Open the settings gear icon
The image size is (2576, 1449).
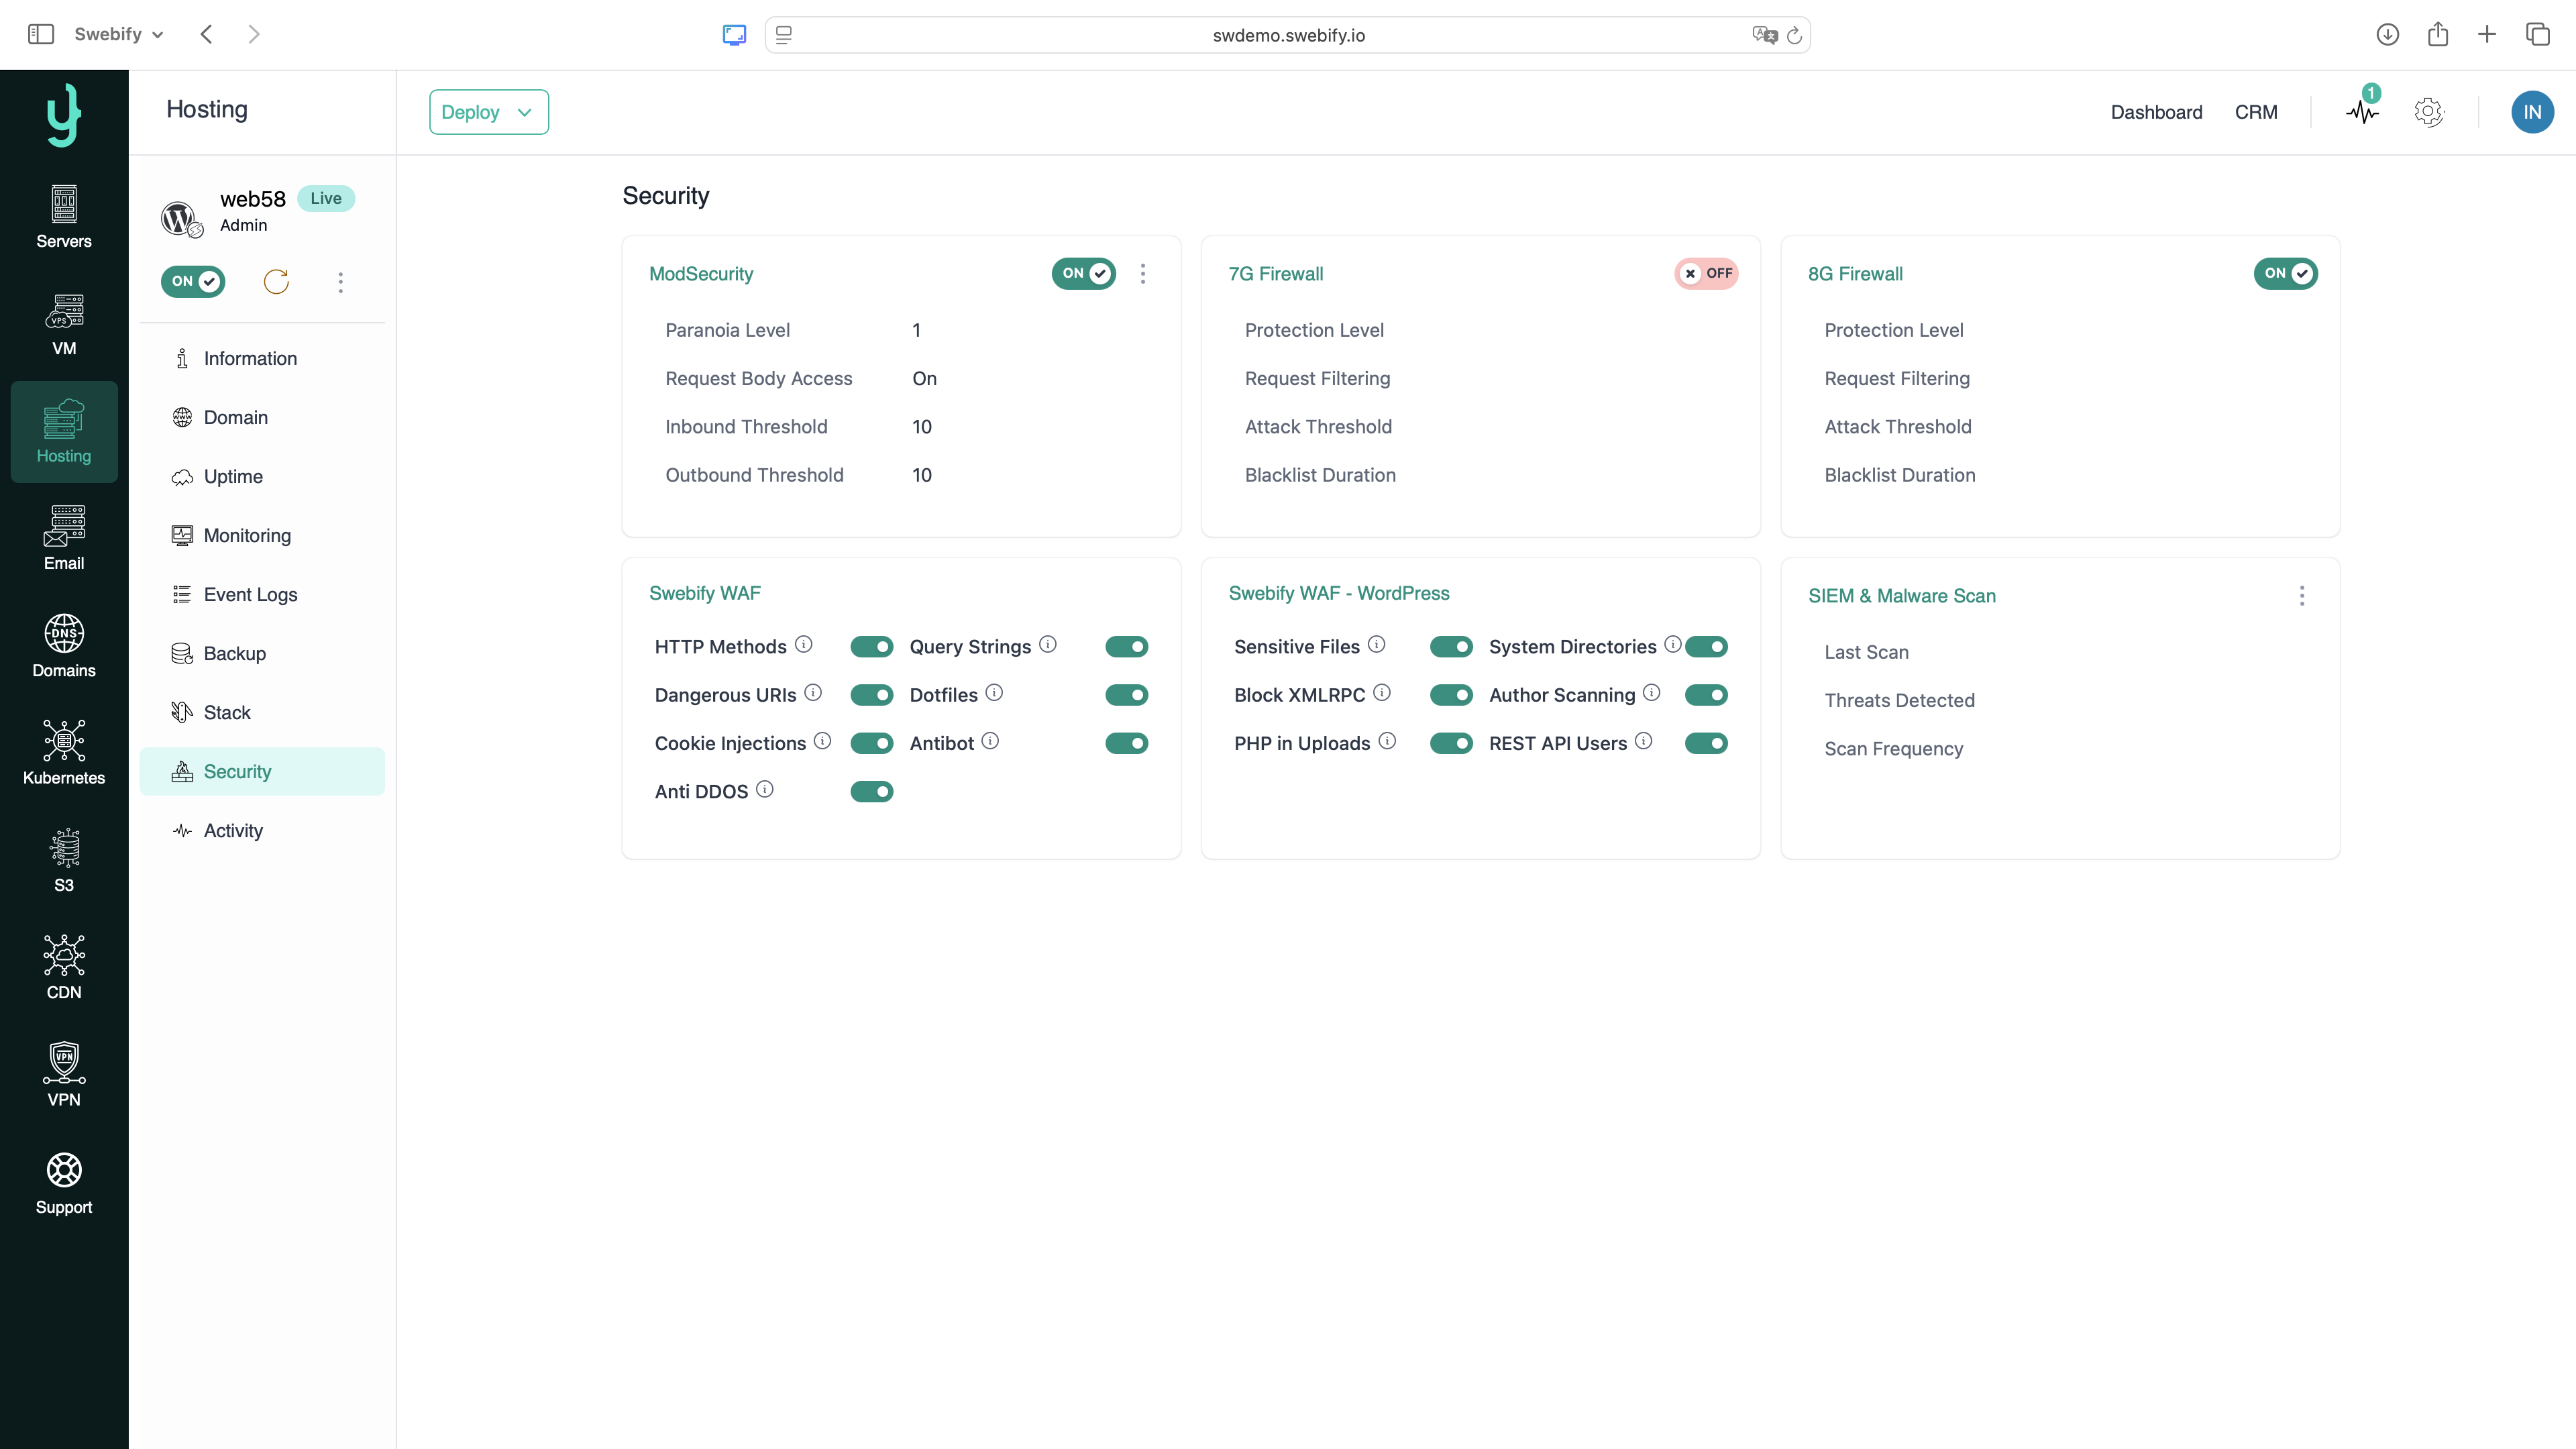click(x=2428, y=112)
